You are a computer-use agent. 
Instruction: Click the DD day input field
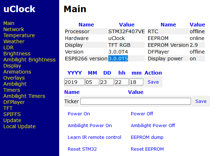107,82
